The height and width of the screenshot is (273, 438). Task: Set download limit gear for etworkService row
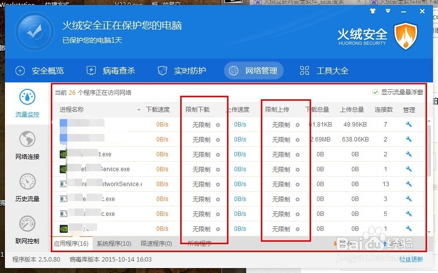218,185
